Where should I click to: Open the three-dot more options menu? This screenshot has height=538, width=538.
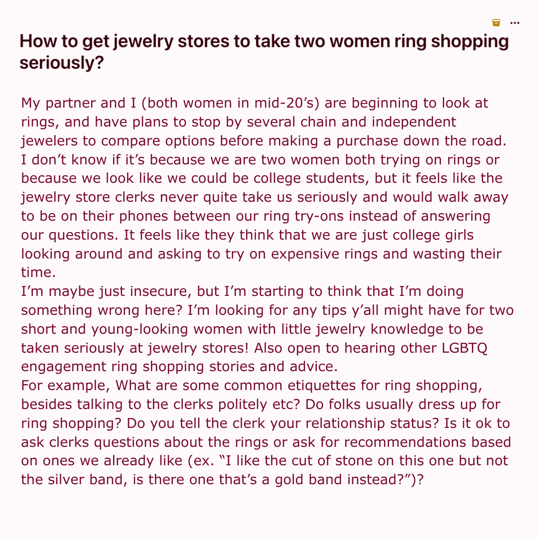[x=515, y=22]
